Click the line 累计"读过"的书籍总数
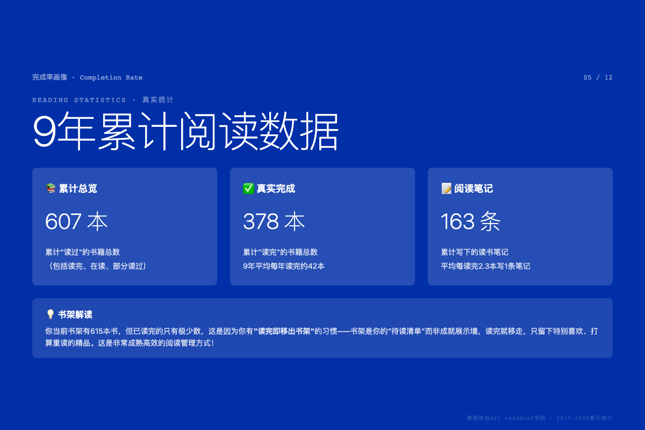The width and height of the screenshot is (645, 430). pos(82,252)
